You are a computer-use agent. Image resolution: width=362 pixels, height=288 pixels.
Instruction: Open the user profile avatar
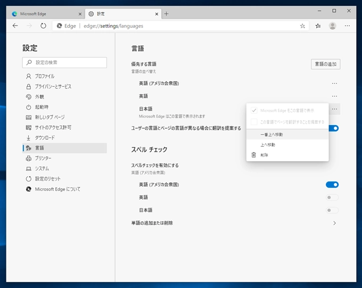[332, 26]
